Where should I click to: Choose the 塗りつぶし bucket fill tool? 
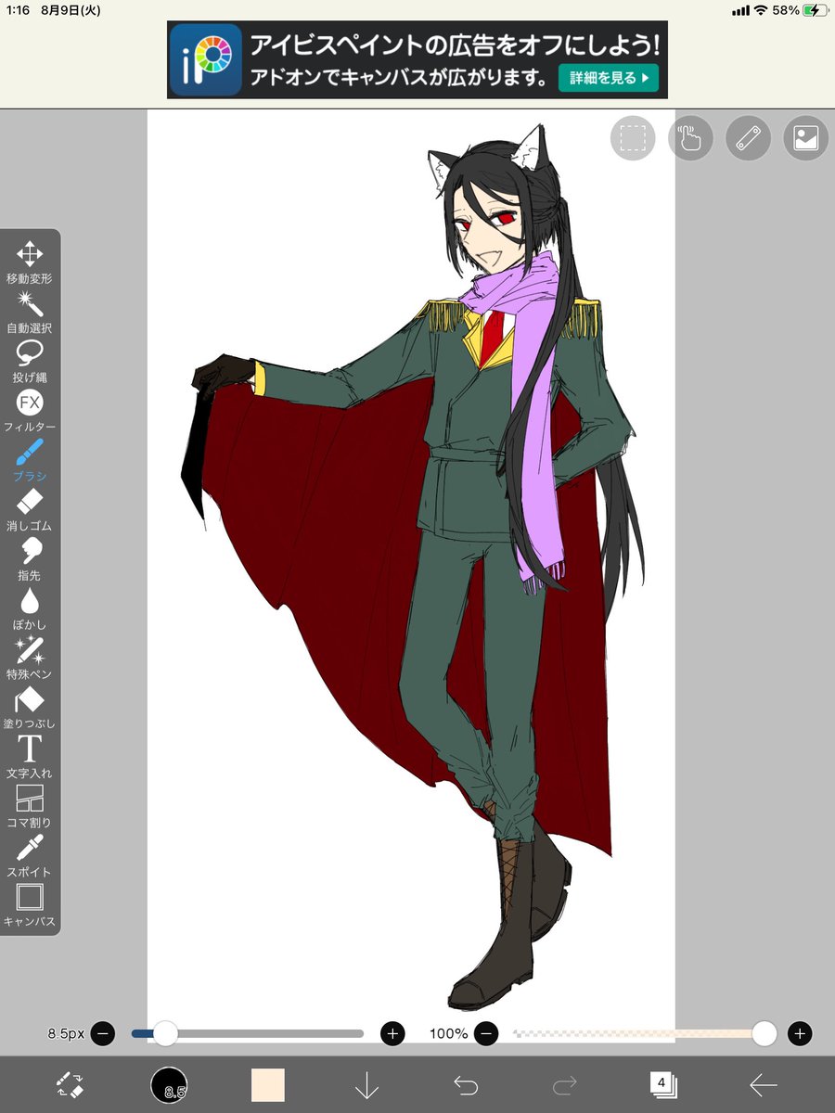[x=30, y=708]
